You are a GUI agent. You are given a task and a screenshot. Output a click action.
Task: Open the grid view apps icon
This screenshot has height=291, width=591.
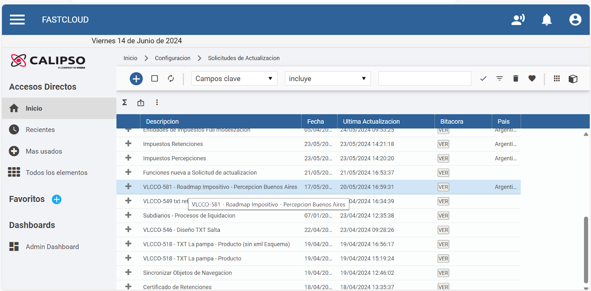(x=557, y=78)
